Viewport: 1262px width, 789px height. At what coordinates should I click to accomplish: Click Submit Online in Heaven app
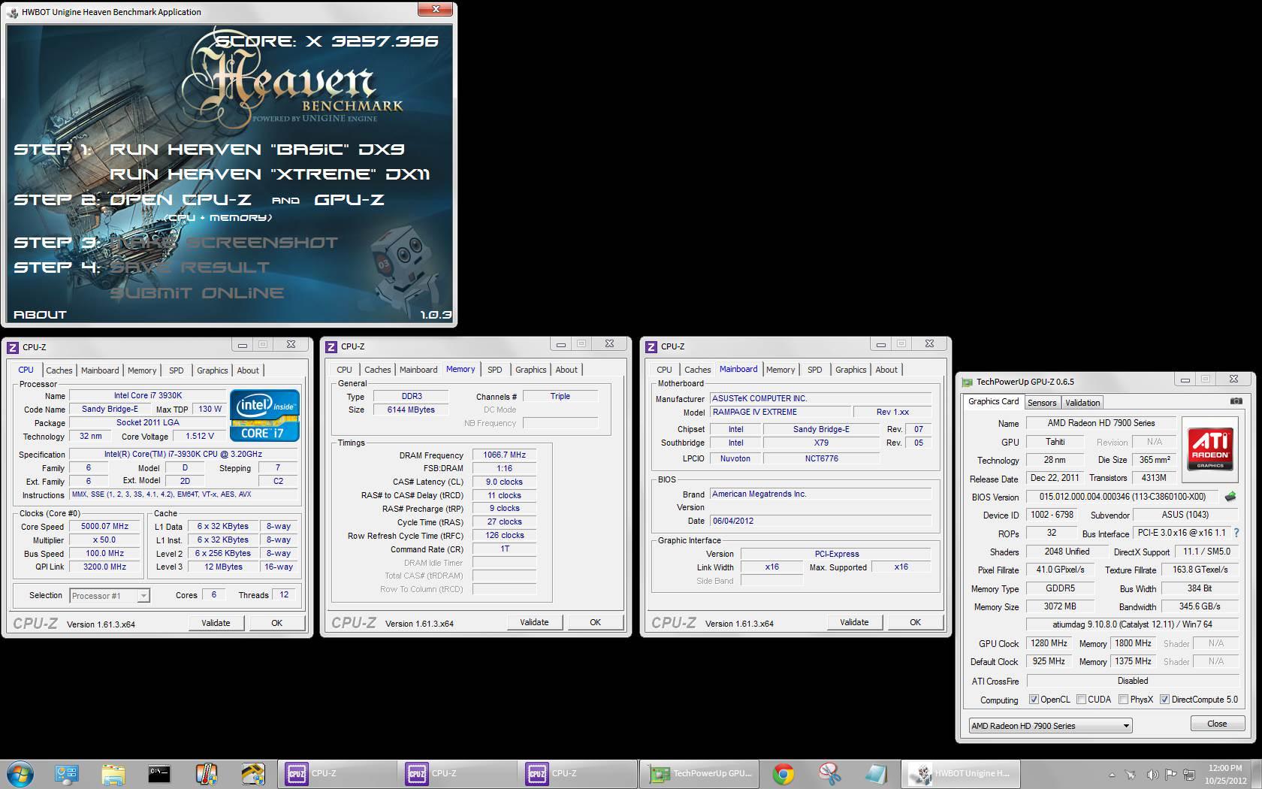point(197,293)
